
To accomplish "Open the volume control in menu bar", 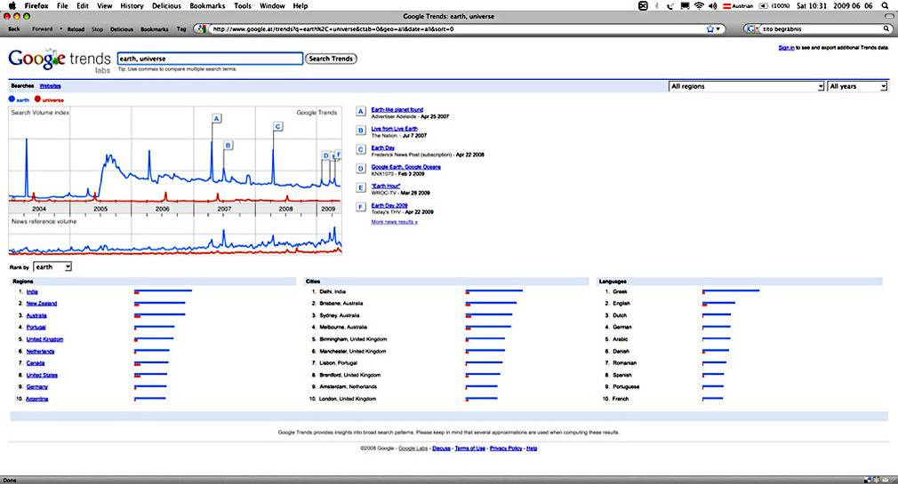I will pyautogui.click(x=712, y=5).
